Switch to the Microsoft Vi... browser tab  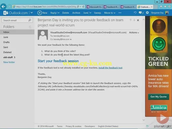pyautogui.click(x=94, y=7)
